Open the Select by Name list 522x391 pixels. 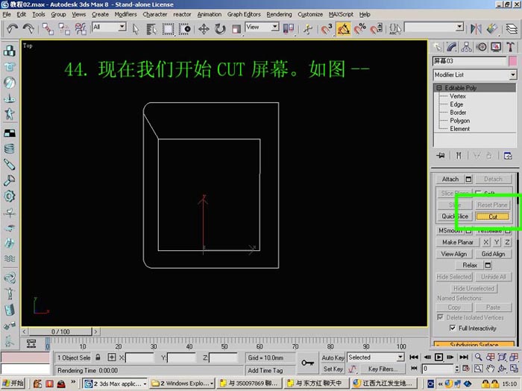151,29
